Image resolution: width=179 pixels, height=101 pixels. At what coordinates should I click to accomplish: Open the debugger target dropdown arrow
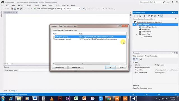point(55,9)
